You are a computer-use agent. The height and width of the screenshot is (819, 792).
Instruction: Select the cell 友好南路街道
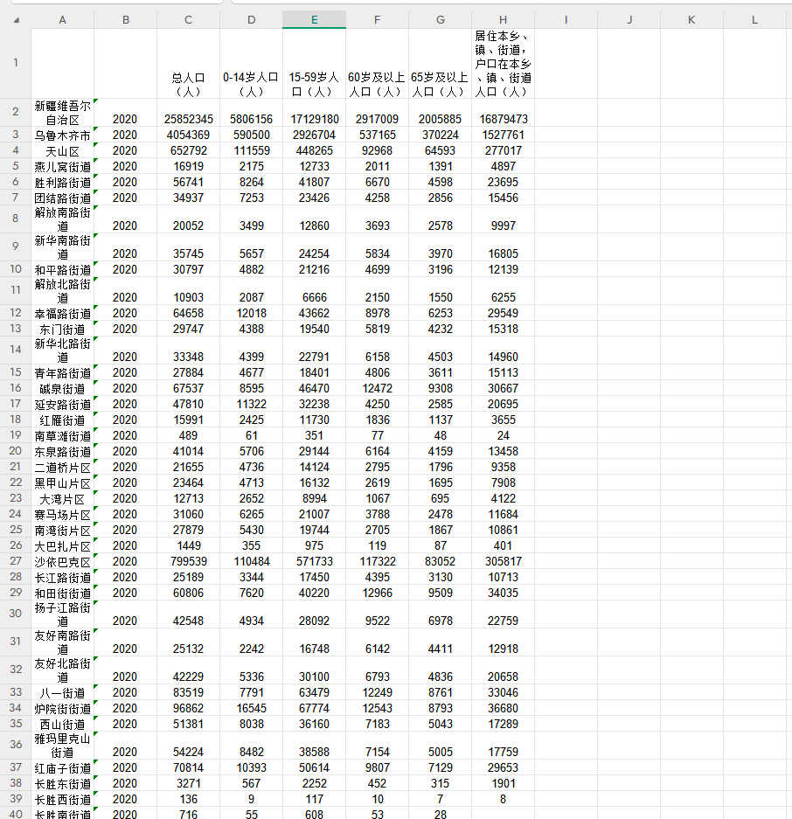click(x=63, y=642)
